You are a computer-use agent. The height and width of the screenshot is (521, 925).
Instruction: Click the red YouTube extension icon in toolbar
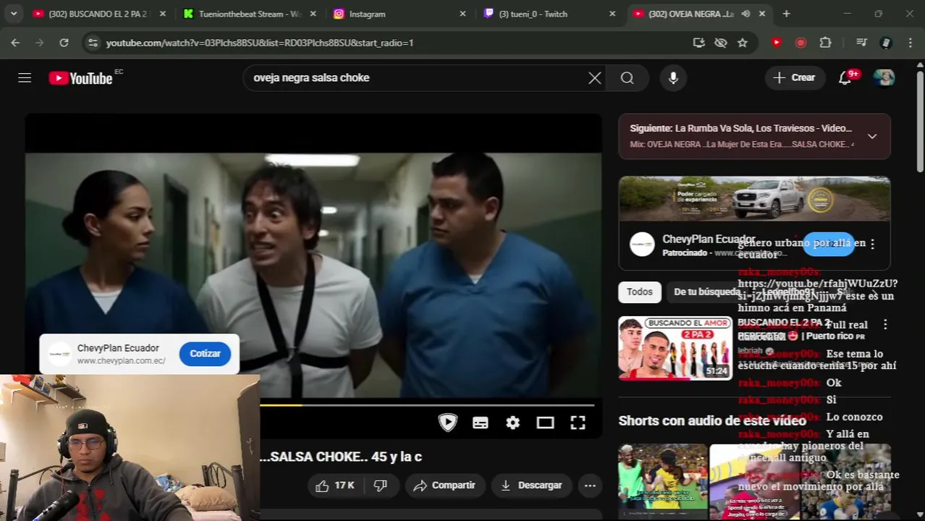(777, 43)
